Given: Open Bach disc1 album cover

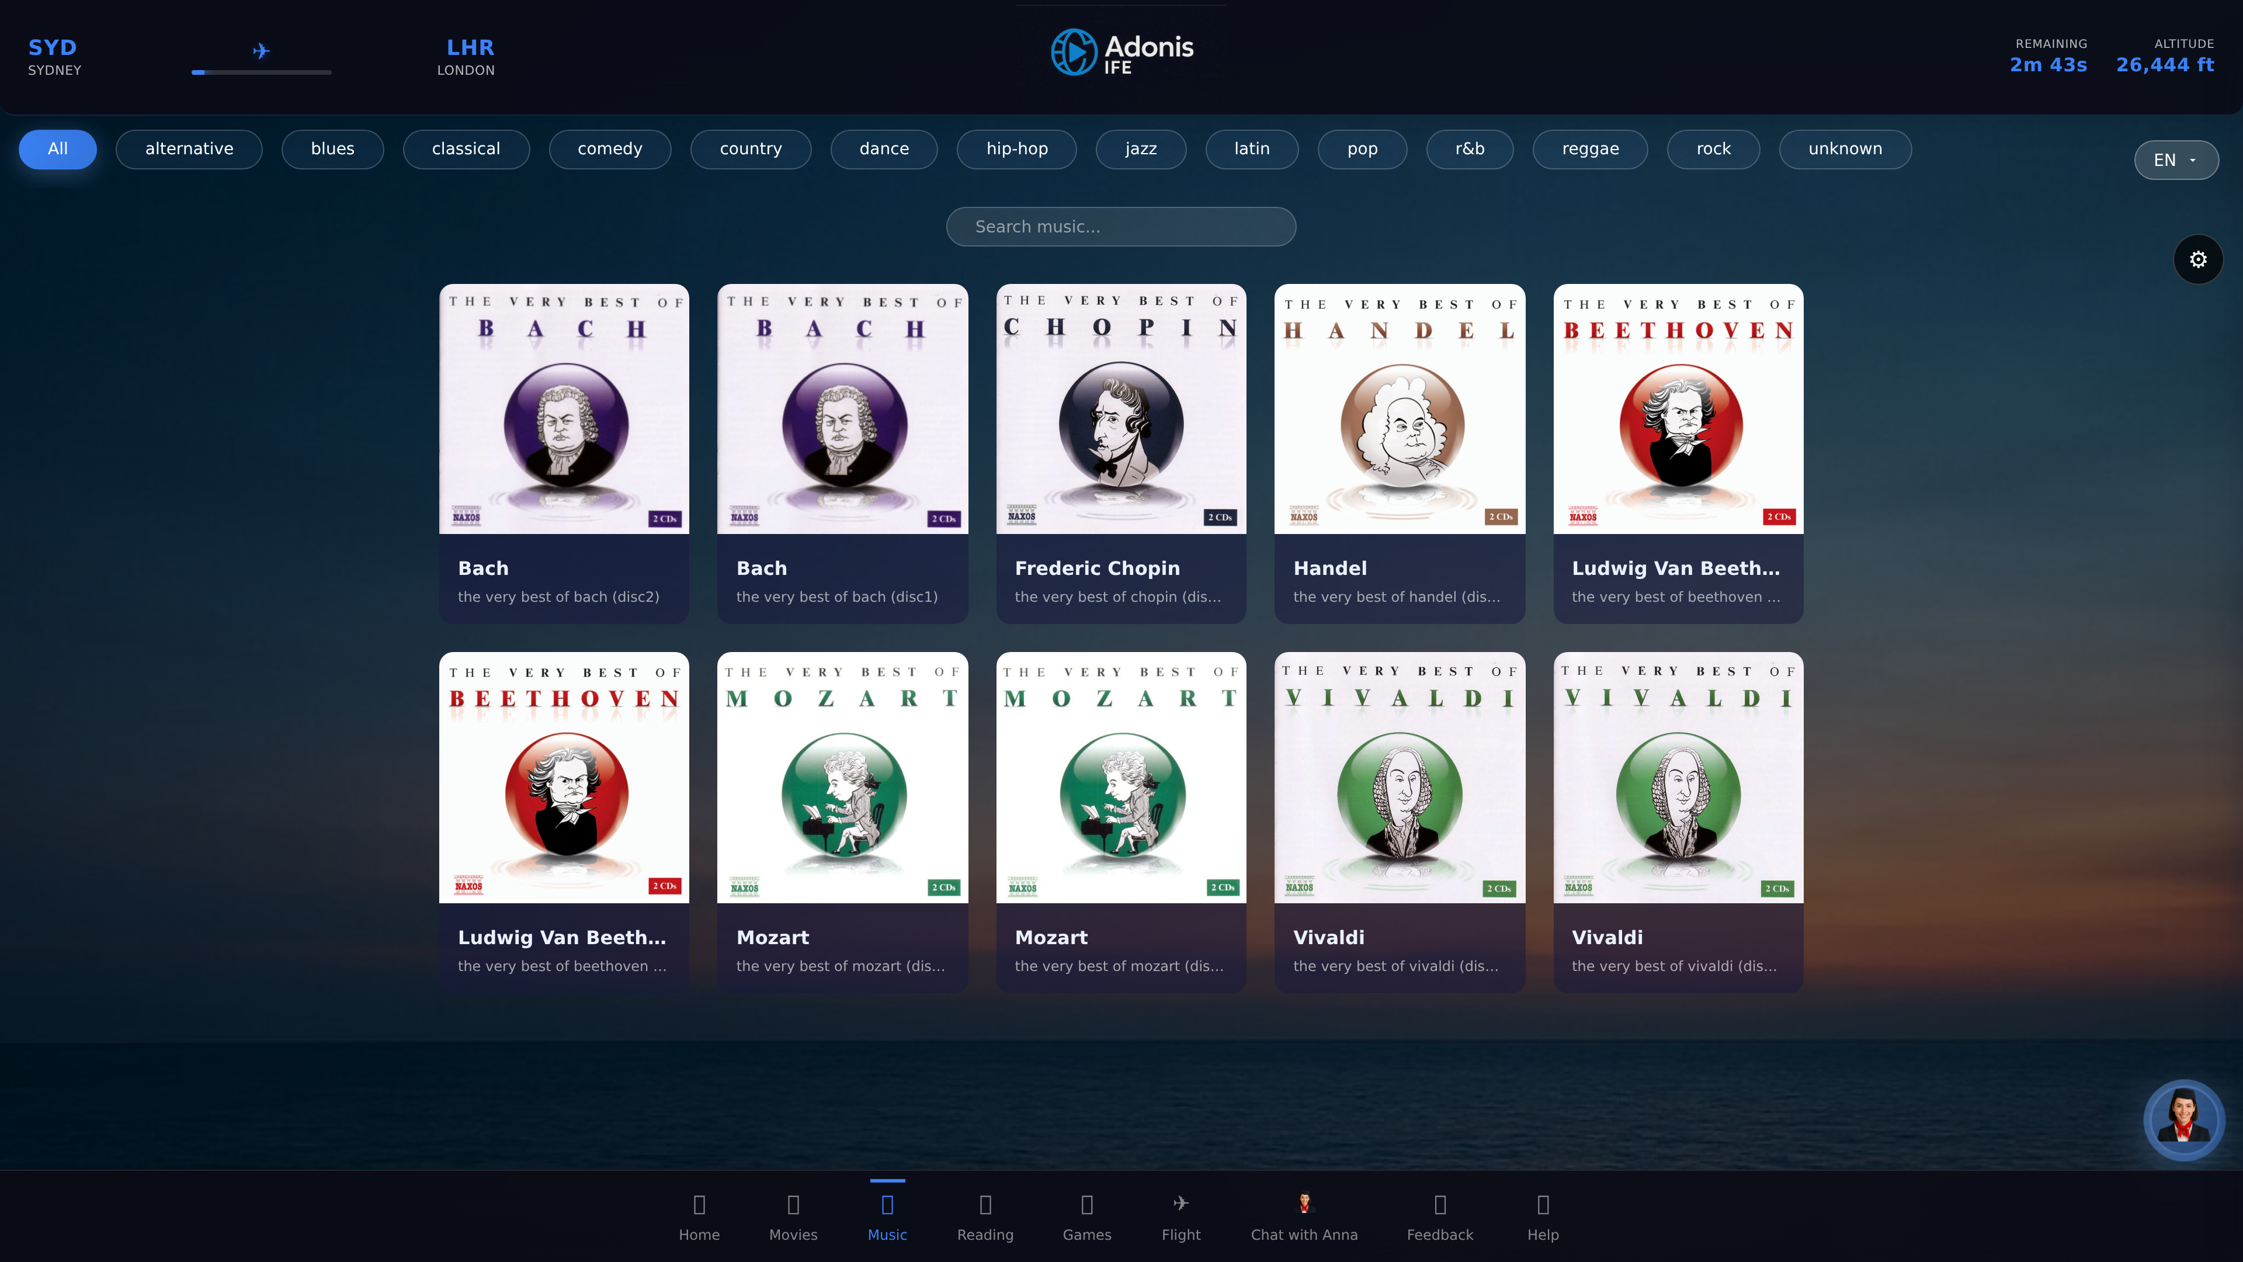Looking at the screenshot, I should pos(842,408).
